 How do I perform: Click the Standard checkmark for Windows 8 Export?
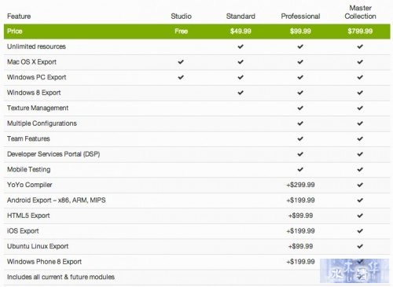coord(241,93)
